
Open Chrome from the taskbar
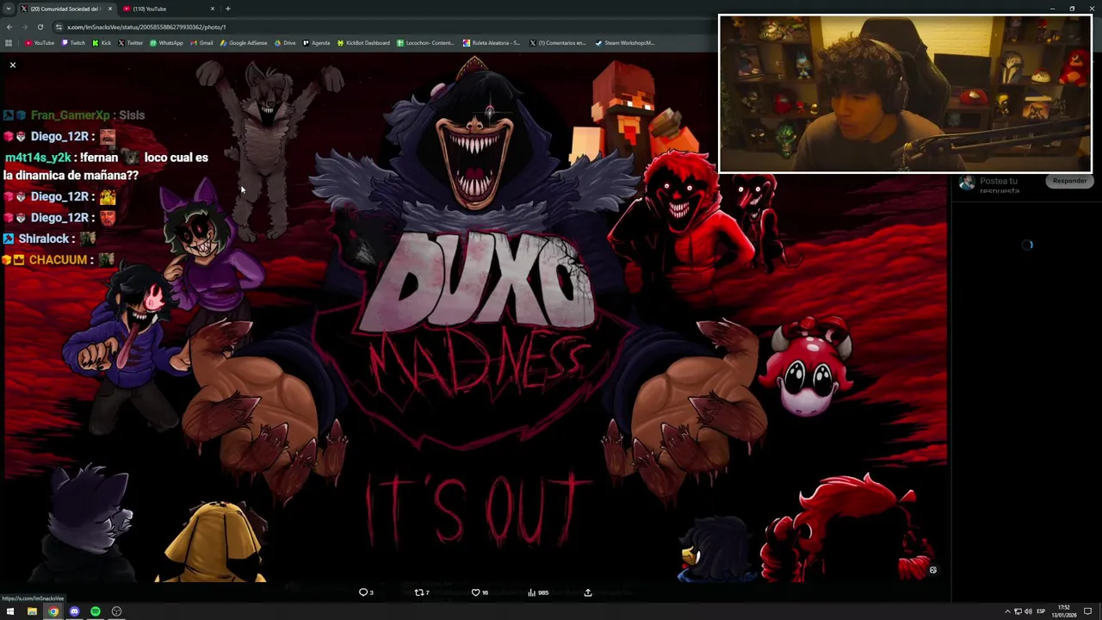pyautogui.click(x=53, y=611)
